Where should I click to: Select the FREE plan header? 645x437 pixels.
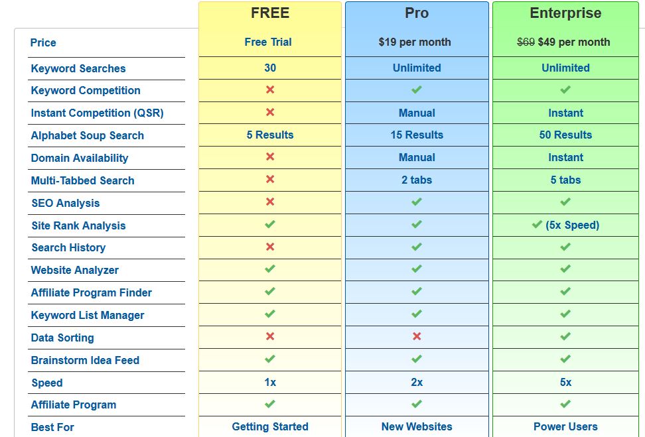coord(270,13)
